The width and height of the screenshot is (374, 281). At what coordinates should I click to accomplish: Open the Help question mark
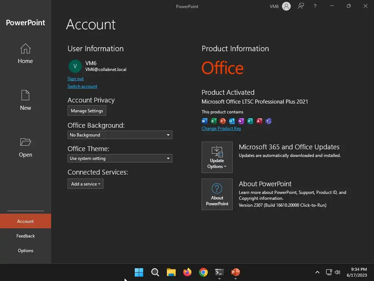tap(315, 6)
